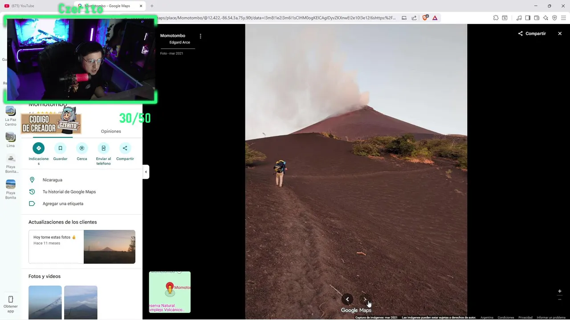The width and height of the screenshot is (570, 320).
Task: Open a new browser tab
Action: (x=152, y=6)
